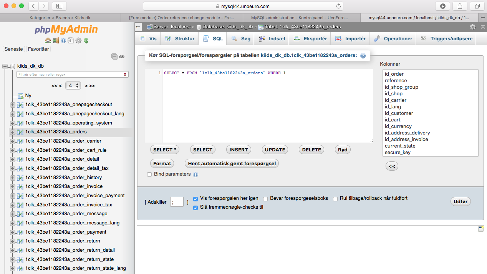Click table icon beside order_carrier table
Image resolution: width=487 pixels, height=274 pixels.
pos(20,141)
